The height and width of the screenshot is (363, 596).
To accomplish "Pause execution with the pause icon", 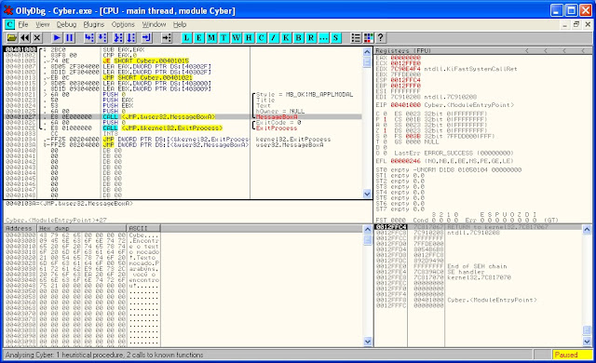I will tap(69, 37).
